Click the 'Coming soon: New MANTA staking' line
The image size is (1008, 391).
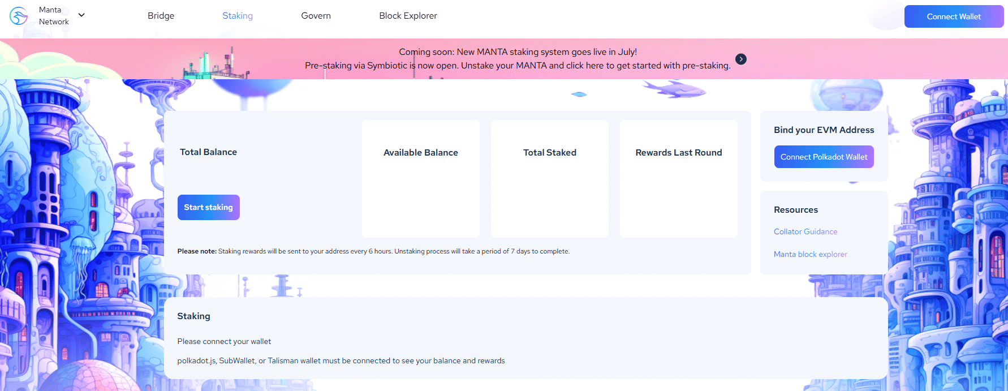tap(518, 52)
